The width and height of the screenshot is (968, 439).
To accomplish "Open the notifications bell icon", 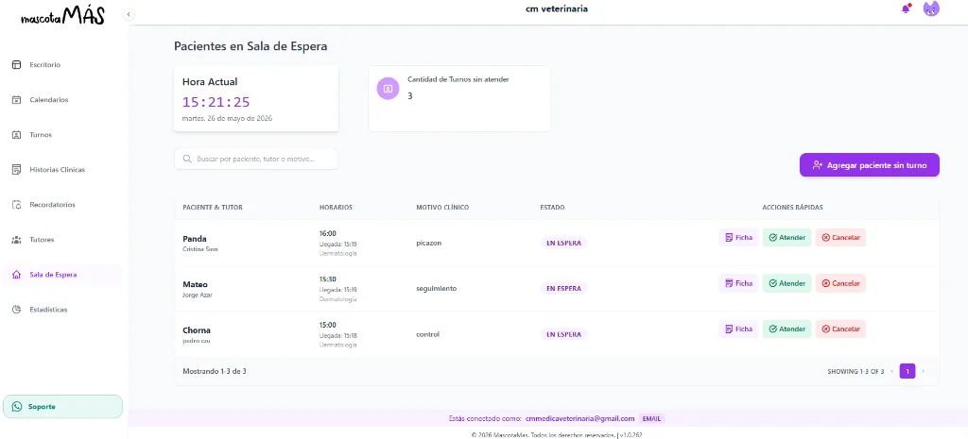I will point(906,8).
